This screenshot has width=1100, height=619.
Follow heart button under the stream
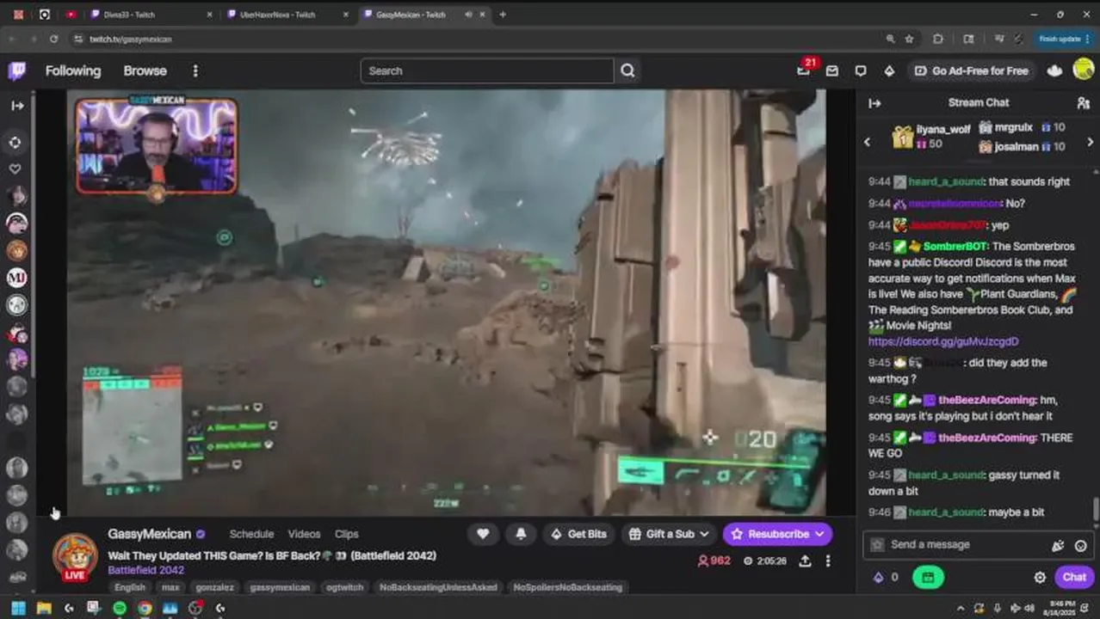(483, 534)
